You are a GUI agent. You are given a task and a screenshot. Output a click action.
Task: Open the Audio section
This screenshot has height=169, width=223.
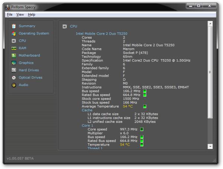click(x=23, y=85)
